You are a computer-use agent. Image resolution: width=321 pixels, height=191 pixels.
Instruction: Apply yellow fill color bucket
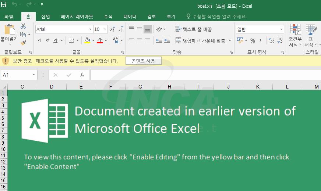click(x=87, y=40)
